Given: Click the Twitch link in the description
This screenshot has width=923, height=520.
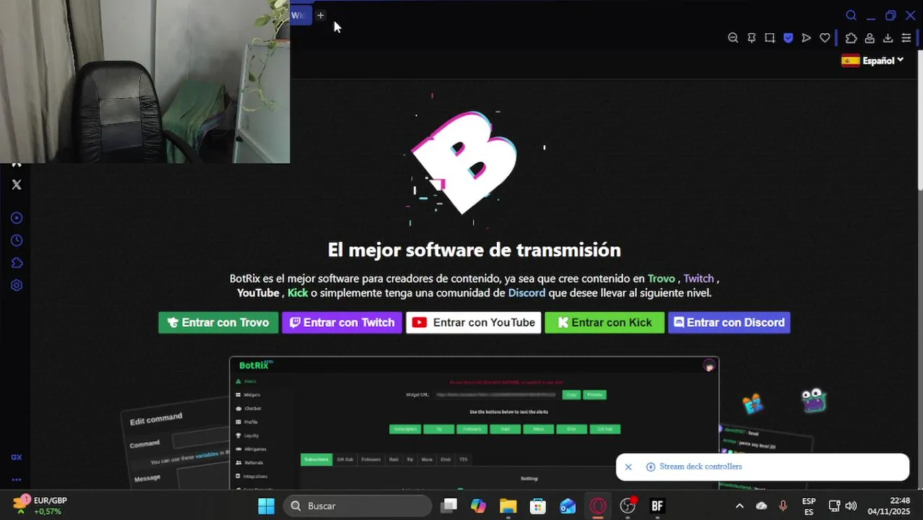Looking at the screenshot, I should click(x=698, y=279).
